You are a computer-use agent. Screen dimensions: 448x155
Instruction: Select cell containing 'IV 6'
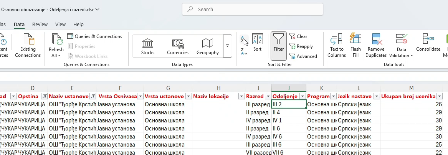tap(289, 137)
